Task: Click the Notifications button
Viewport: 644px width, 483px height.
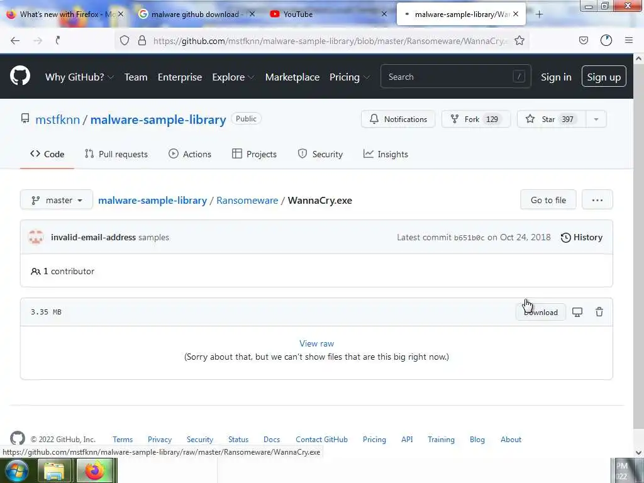Action: (x=398, y=119)
